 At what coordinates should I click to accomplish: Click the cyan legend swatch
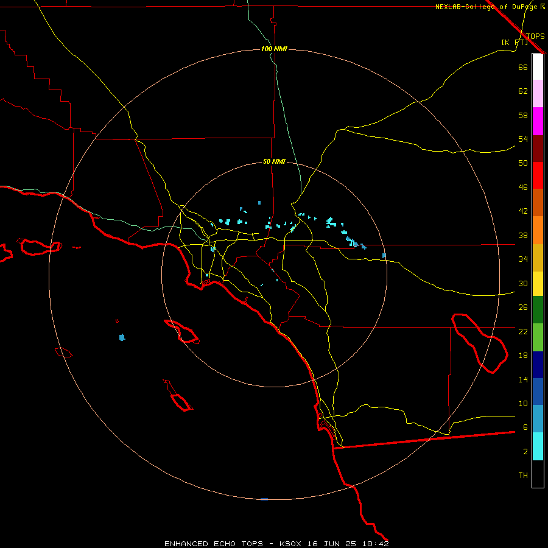(x=538, y=446)
